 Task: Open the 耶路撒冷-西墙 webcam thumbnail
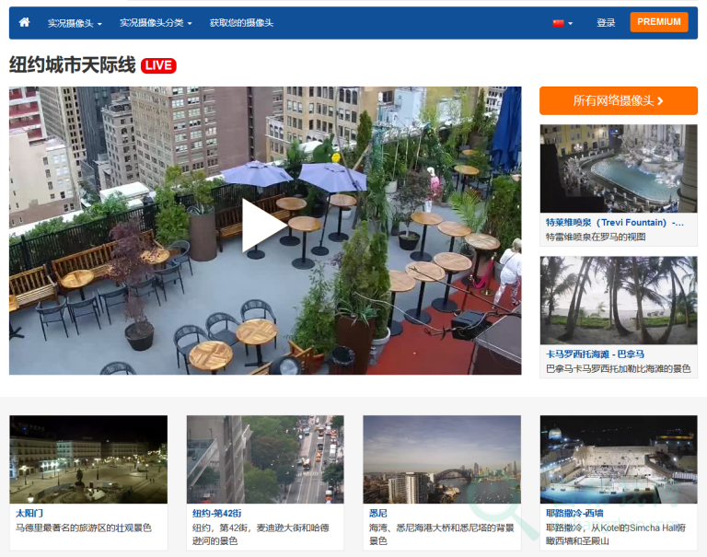pyautogui.click(x=619, y=458)
